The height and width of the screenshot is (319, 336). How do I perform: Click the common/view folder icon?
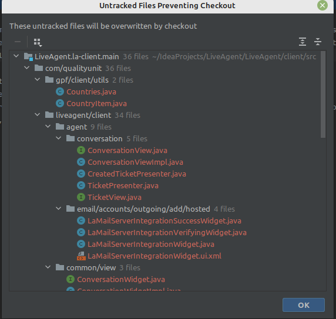point(60,267)
